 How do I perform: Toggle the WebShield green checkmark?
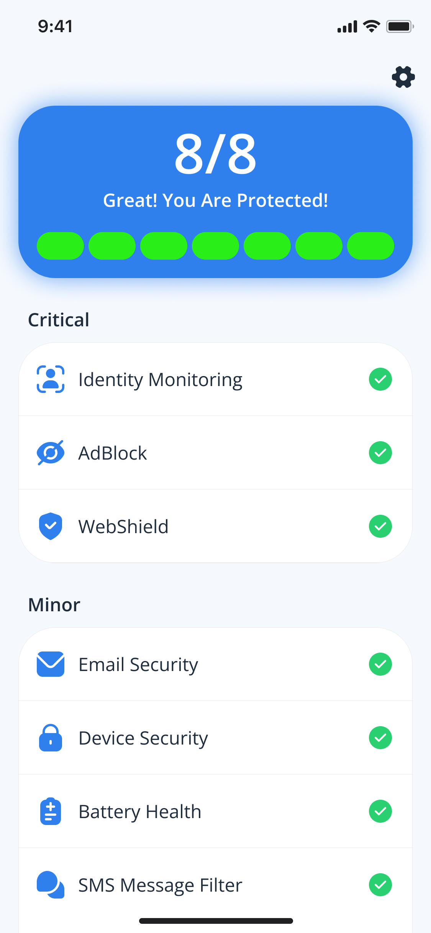(380, 526)
